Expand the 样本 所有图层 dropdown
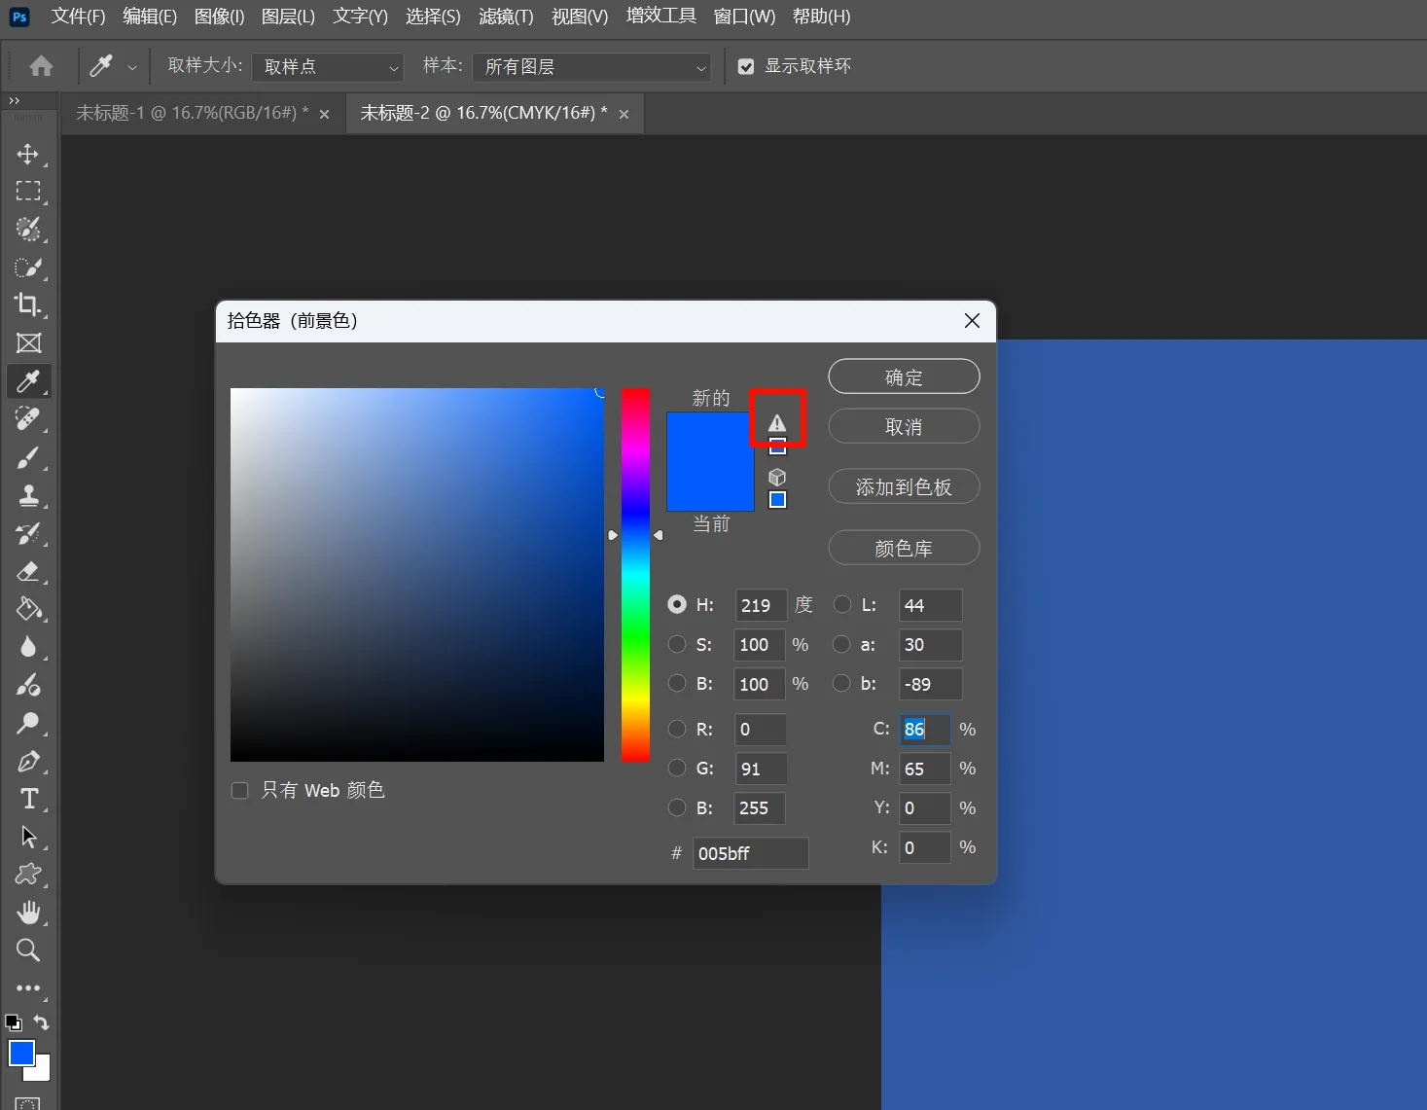Screen dimensions: 1427x1110 pyautogui.click(x=591, y=67)
